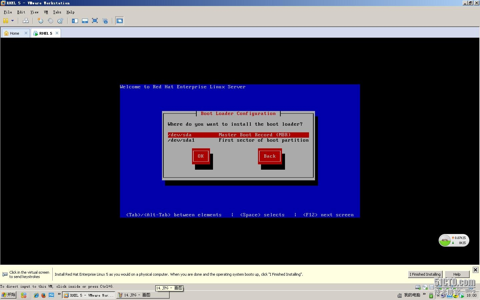480x300 pixels.
Task: Enter full screen mode icon
Action: tap(95, 21)
